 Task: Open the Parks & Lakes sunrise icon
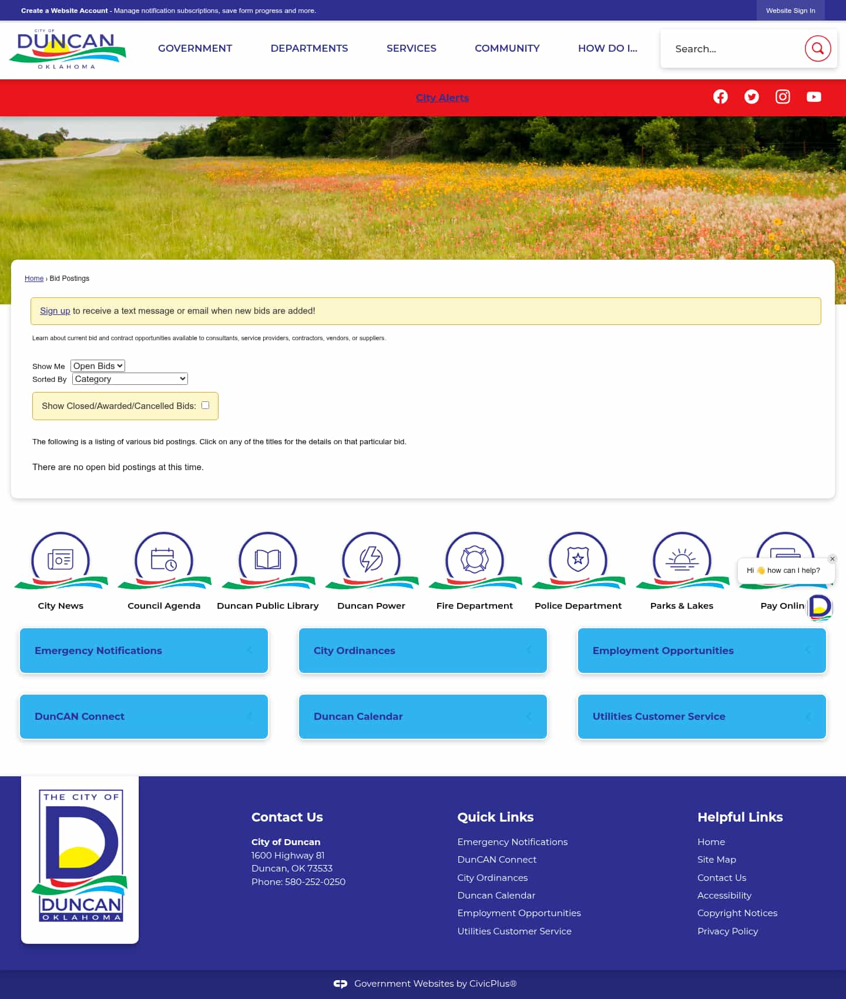pyautogui.click(x=681, y=560)
